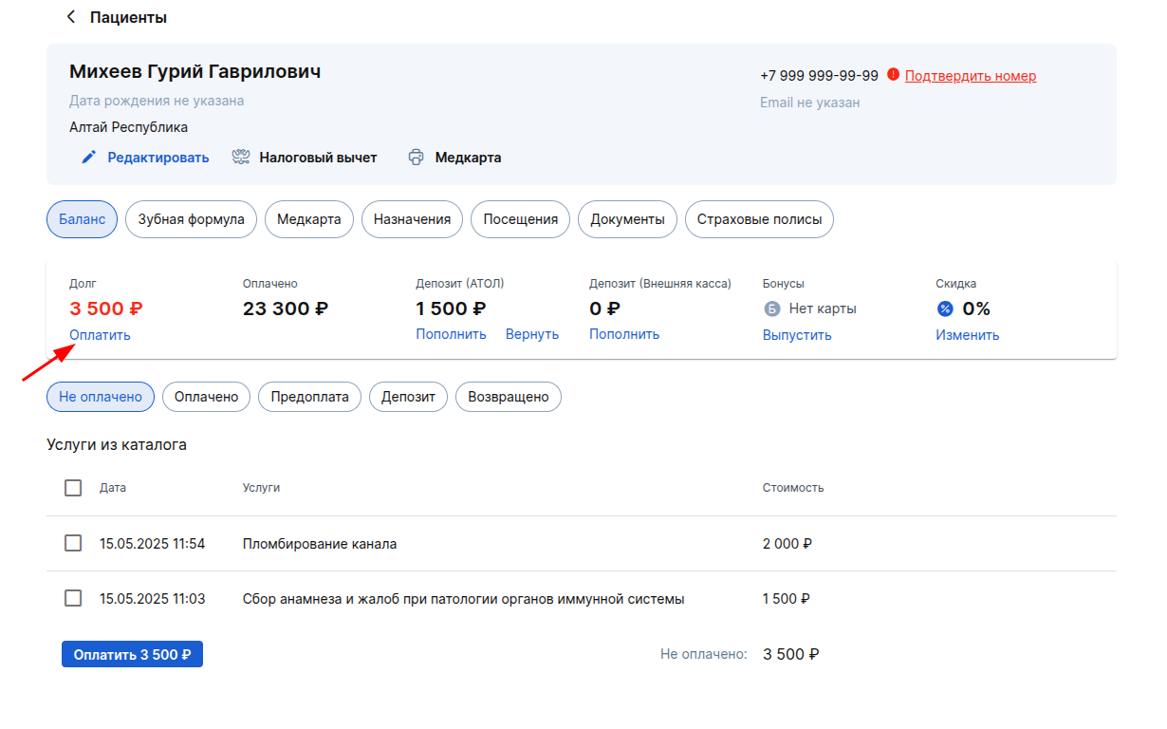The height and width of the screenshot is (729, 1167).
Task: Click the Стоимость column header
Action: point(793,488)
